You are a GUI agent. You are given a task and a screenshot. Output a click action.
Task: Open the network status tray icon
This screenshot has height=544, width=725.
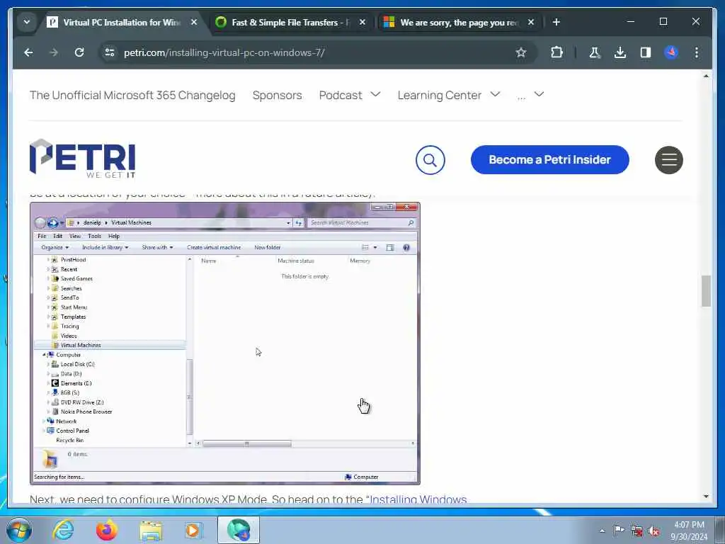tap(636, 531)
